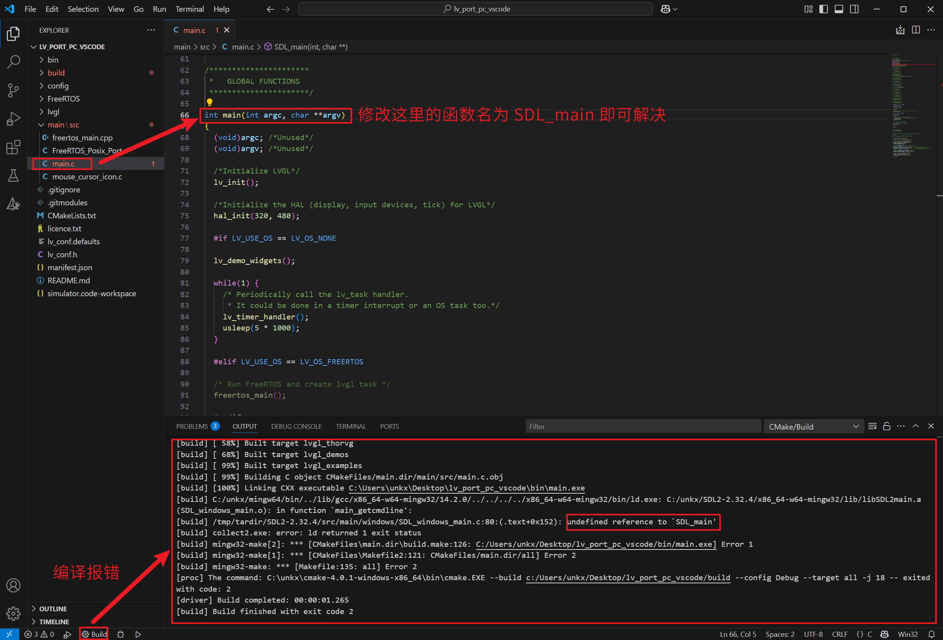This screenshot has width=943, height=640.
Task: Switch to the DEBUG CONSOLE tab
Action: pos(296,426)
